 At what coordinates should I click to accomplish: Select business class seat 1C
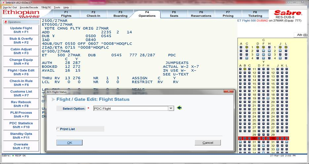click(247, 47)
